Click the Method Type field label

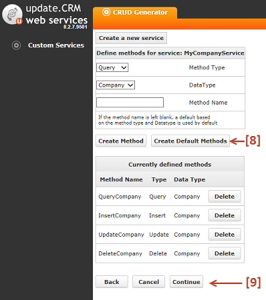tap(207, 67)
